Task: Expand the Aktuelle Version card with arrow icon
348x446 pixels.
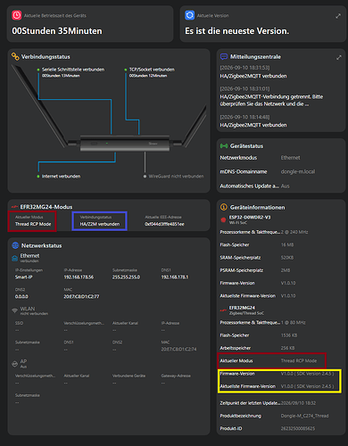Action: click(338, 16)
